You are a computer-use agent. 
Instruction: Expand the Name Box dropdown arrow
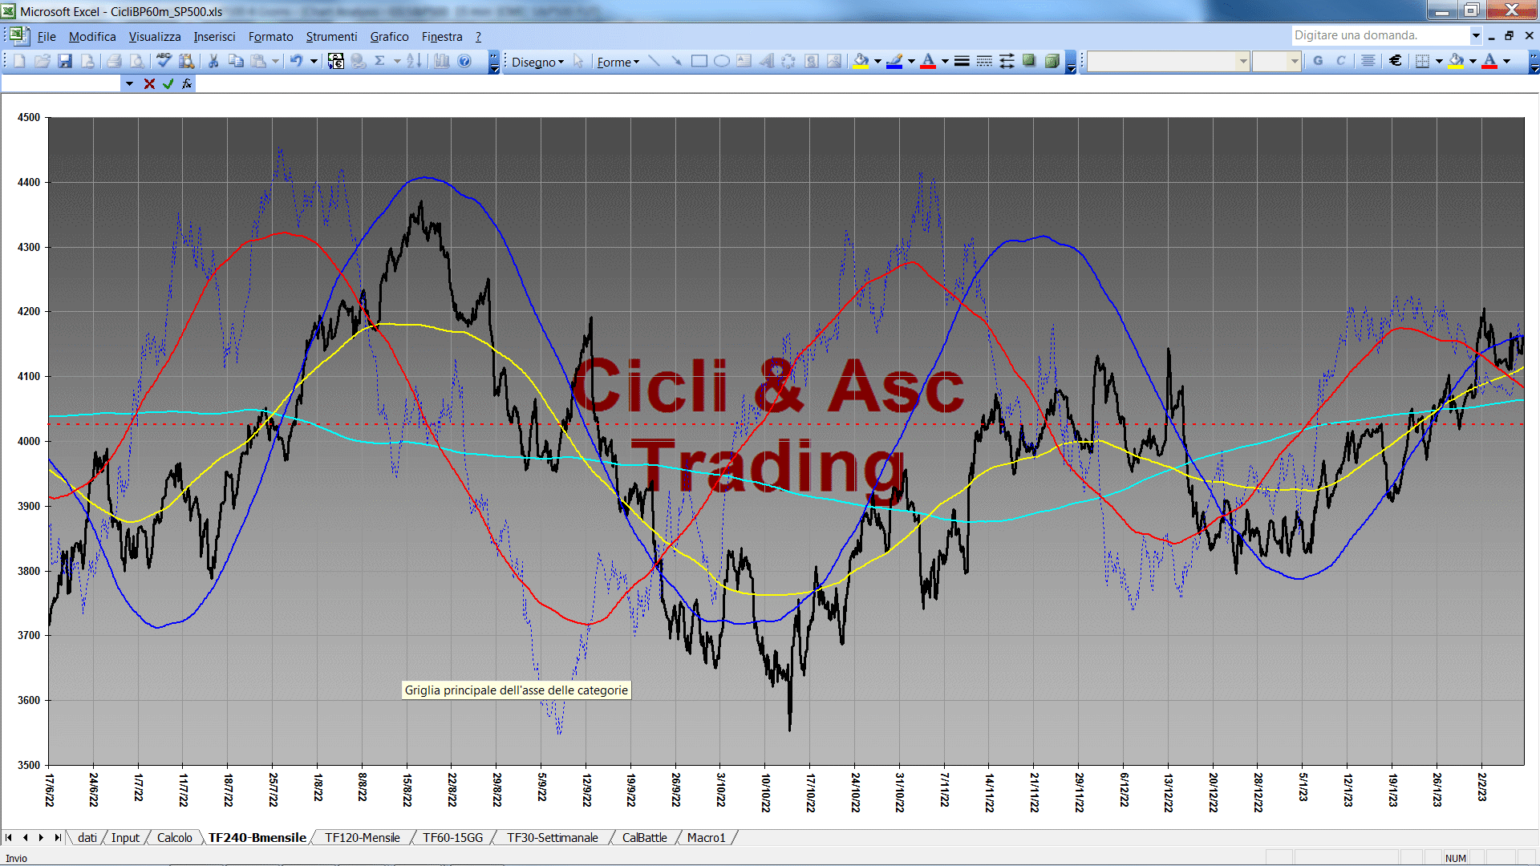129,83
